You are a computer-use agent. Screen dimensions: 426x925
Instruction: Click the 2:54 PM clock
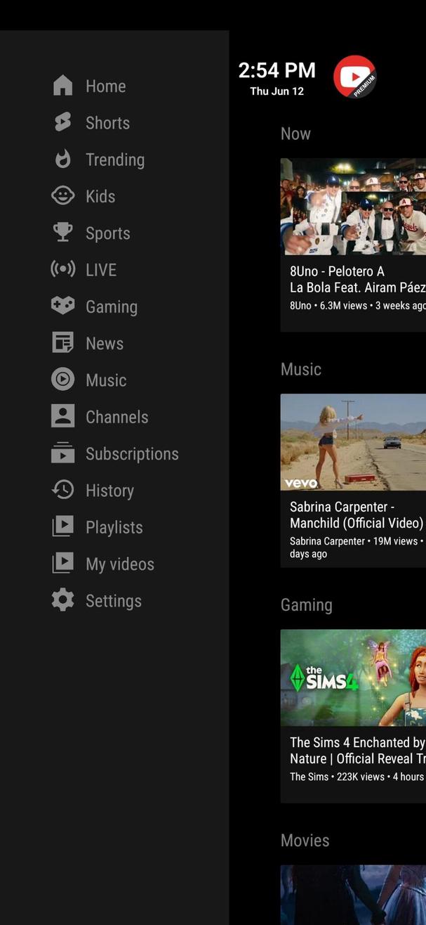click(x=277, y=70)
